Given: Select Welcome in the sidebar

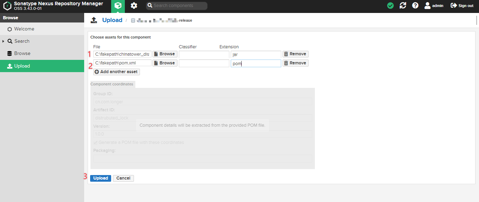Looking at the screenshot, I should pos(24,29).
